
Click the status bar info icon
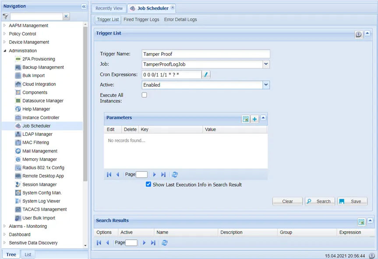tap(372, 255)
